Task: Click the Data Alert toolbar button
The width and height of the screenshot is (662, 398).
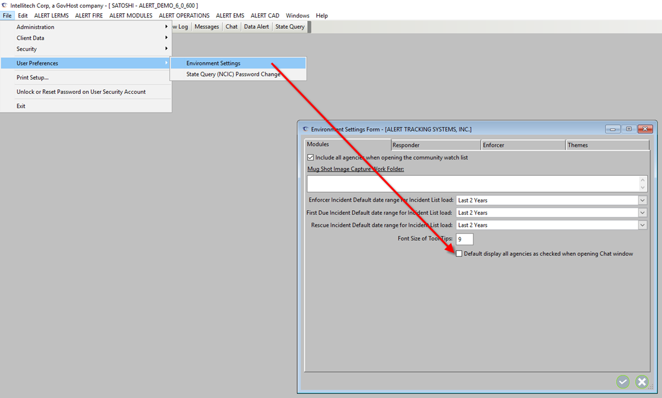Action: click(256, 26)
